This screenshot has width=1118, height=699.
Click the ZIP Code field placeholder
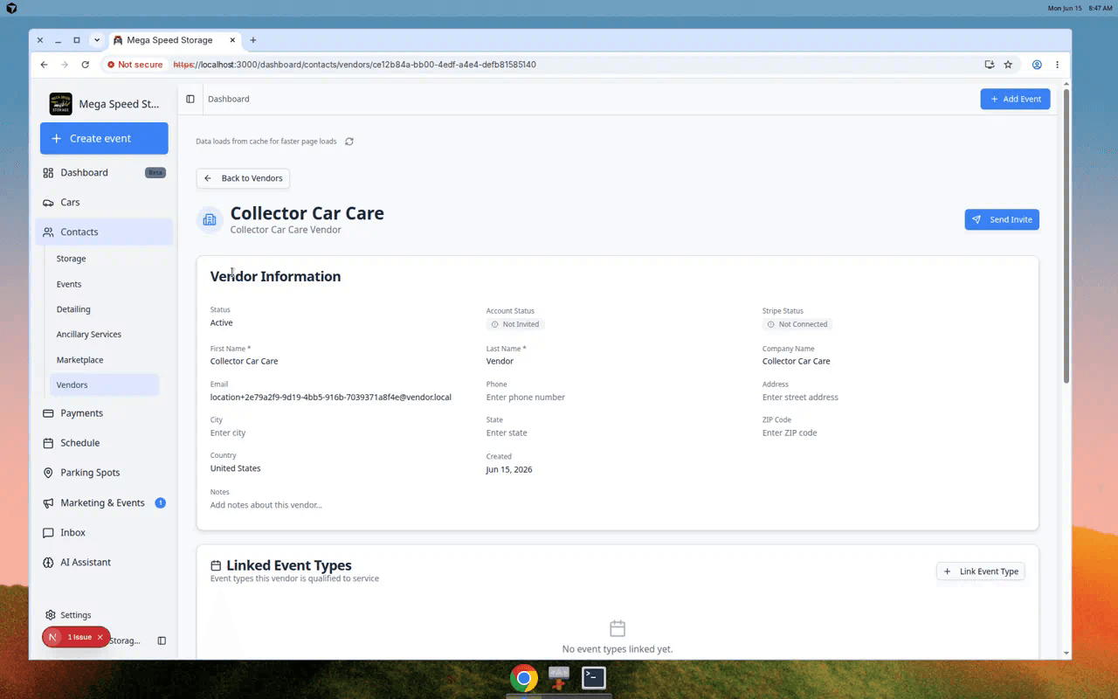point(790,433)
